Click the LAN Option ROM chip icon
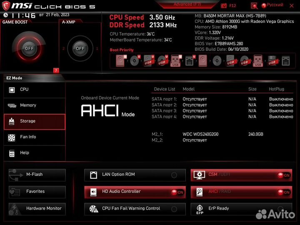The width and height of the screenshot is (300, 225). [x=94, y=175]
